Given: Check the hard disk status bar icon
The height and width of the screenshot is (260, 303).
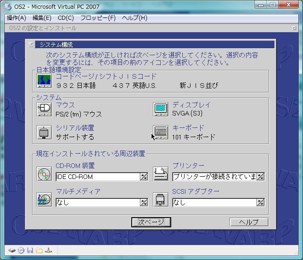Looking at the screenshot, I should coord(12,250).
